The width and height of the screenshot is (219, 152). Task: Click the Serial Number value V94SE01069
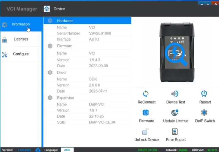tap(100, 33)
